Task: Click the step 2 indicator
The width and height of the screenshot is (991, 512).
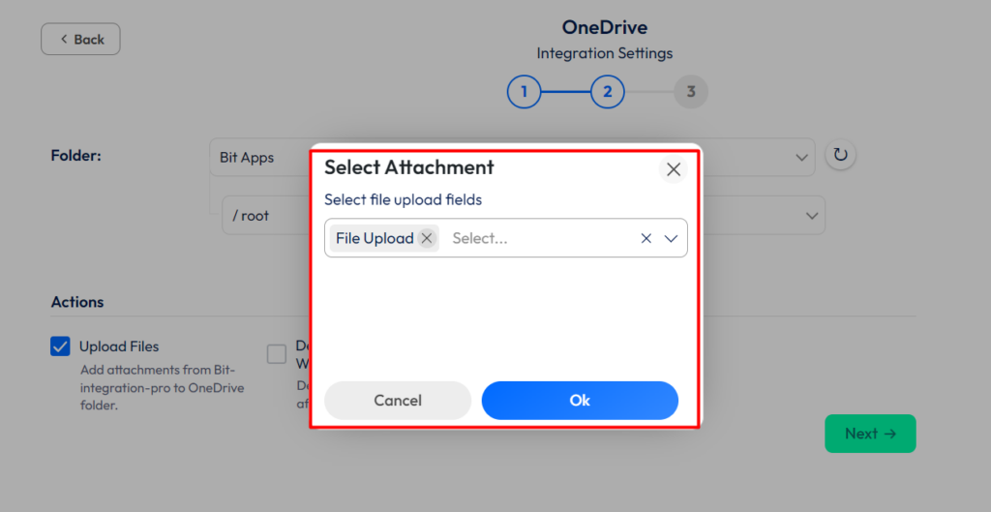Action: coord(608,93)
